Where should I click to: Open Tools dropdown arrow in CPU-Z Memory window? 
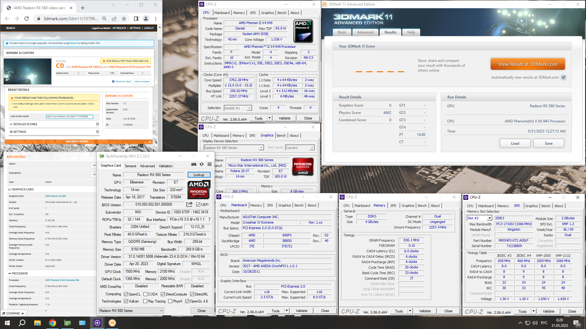tap(410, 311)
